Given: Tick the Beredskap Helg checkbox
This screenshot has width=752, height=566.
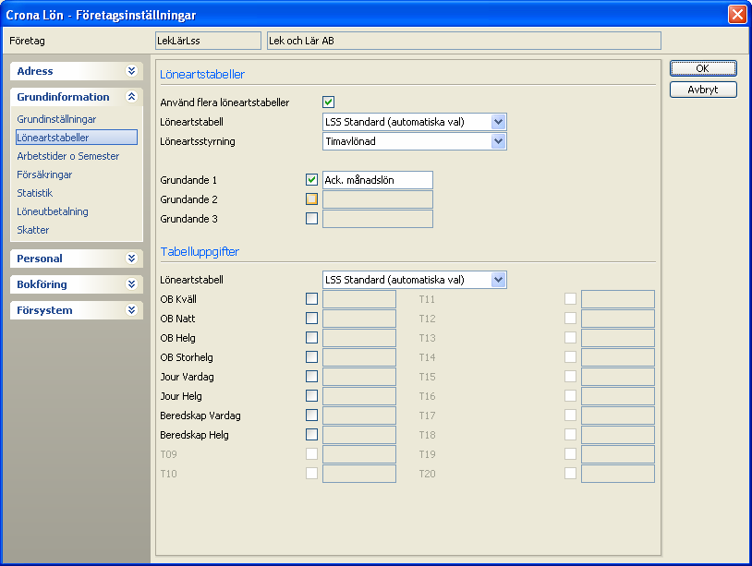Looking at the screenshot, I should [x=311, y=435].
